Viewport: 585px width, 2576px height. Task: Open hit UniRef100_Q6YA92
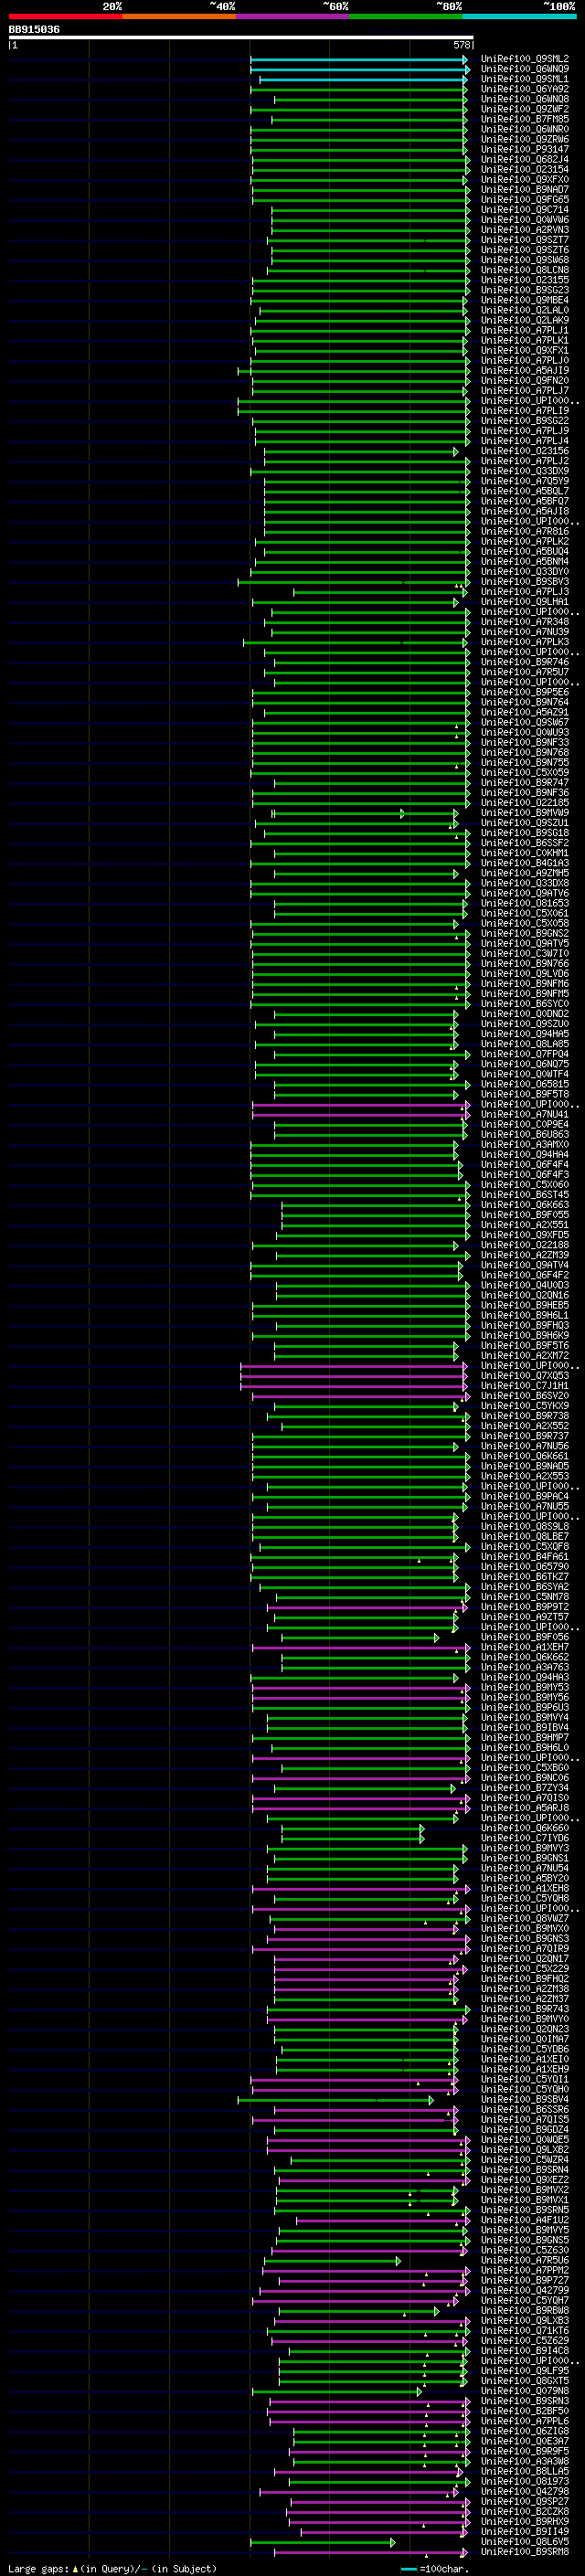point(524,89)
